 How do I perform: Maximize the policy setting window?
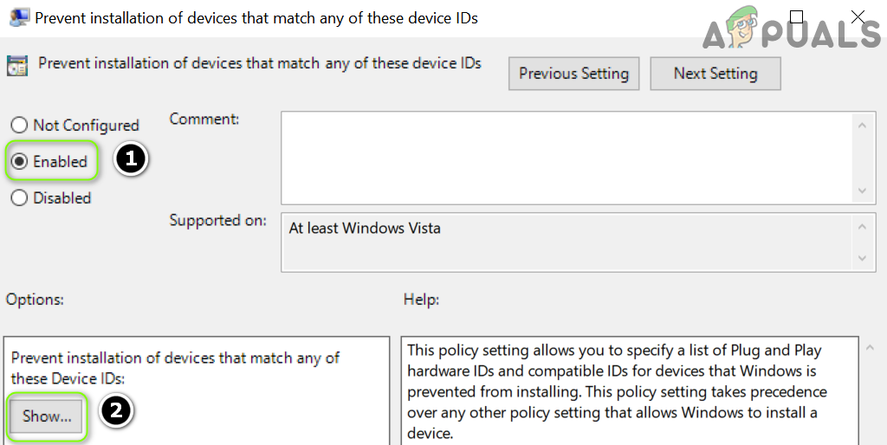797,16
